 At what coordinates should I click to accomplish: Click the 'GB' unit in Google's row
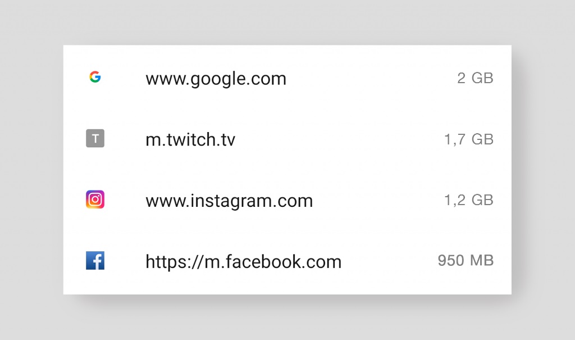[x=482, y=78]
